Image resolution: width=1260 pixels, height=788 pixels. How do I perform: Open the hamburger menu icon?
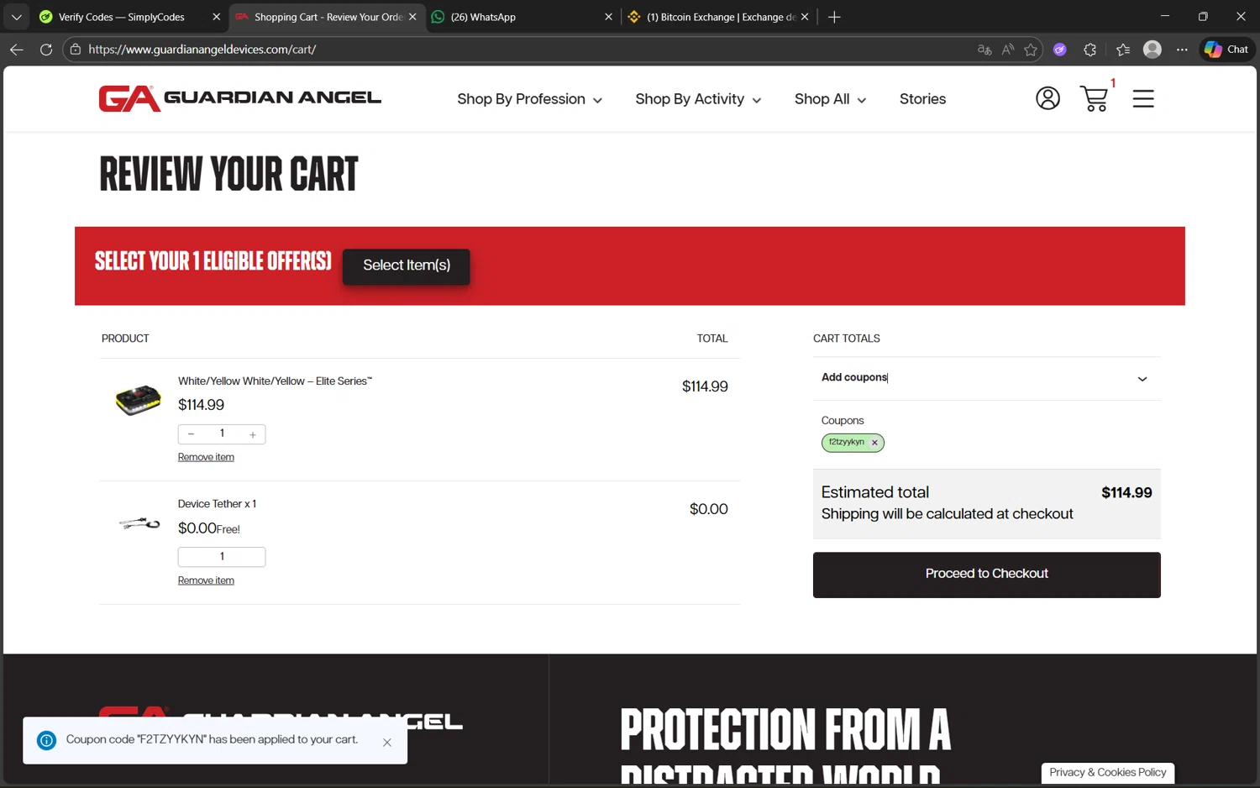1143,98
